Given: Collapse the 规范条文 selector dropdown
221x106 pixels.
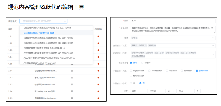Looking at the screenshot, I should (x=65, y=21).
